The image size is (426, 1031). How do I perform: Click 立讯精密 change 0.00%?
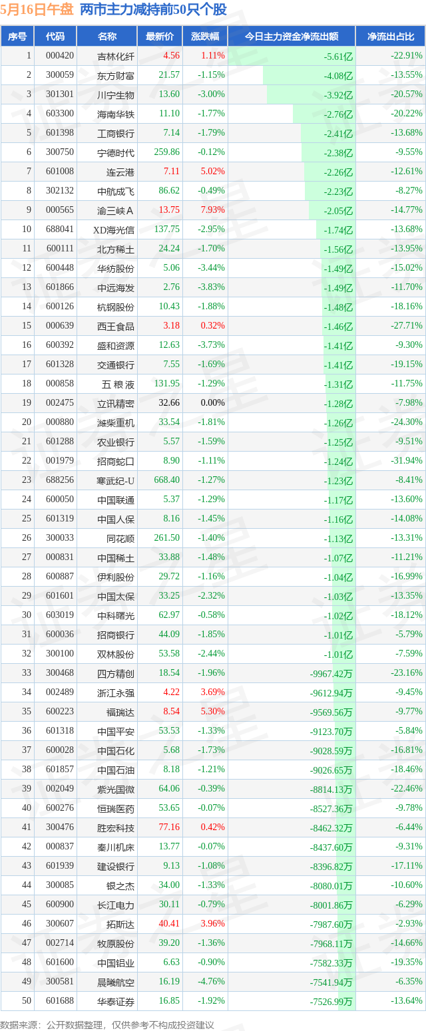pyautogui.click(x=213, y=403)
